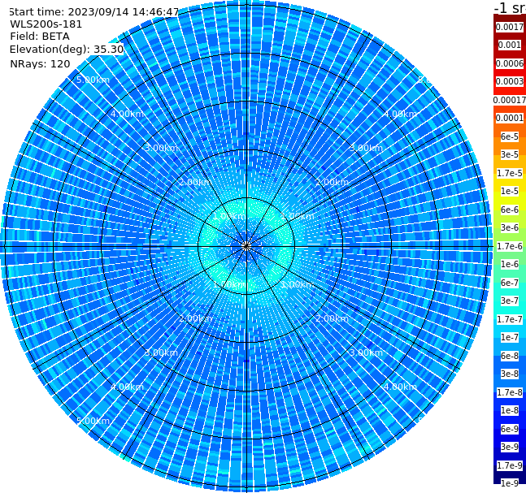Select the 6e-6 colorbar value
526x493 pixels.
pyautogui.click(x=510, y=210)
